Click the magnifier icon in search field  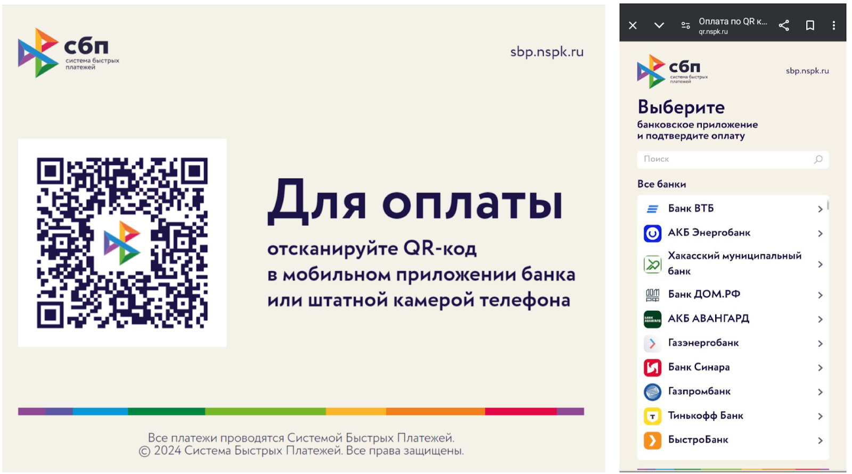pyautogui.click(x=818, y=159)
